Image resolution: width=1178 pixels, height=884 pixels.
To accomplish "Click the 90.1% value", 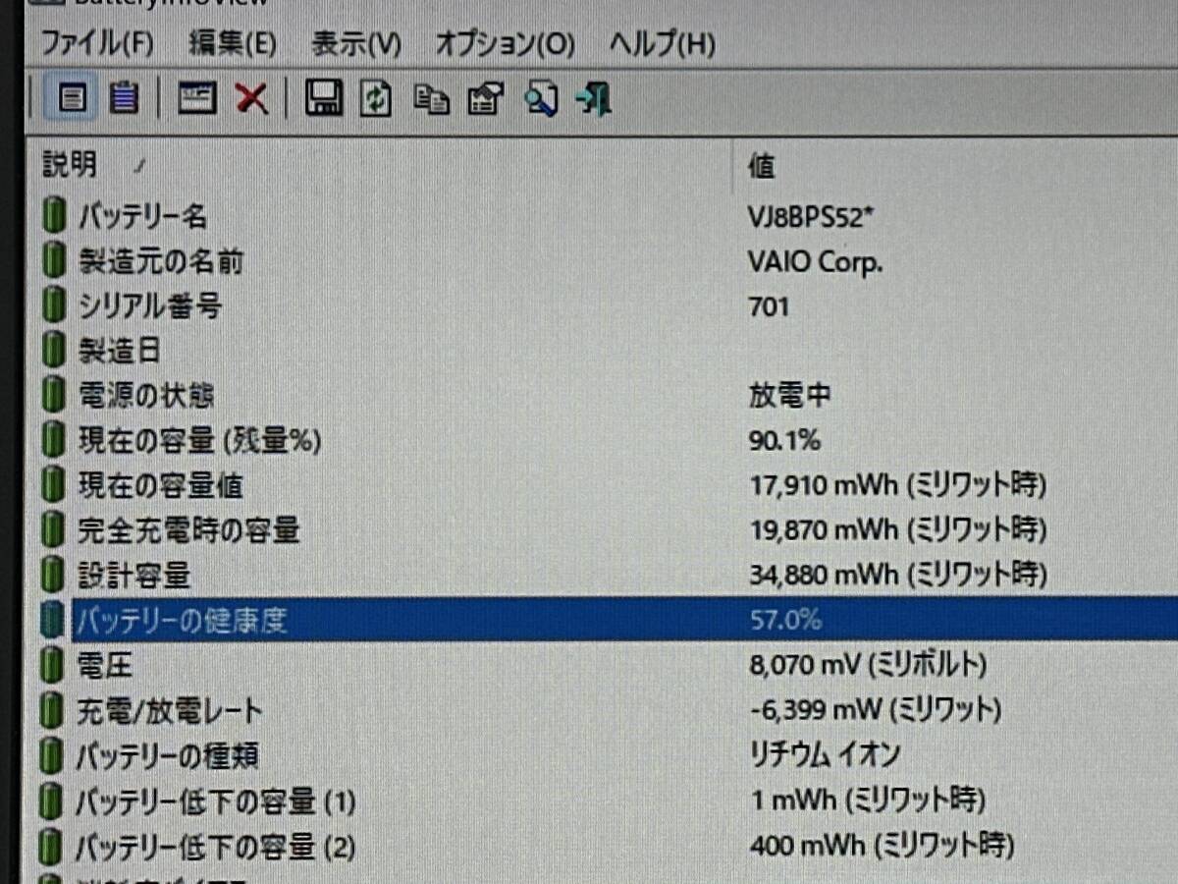I will point(783,441).
